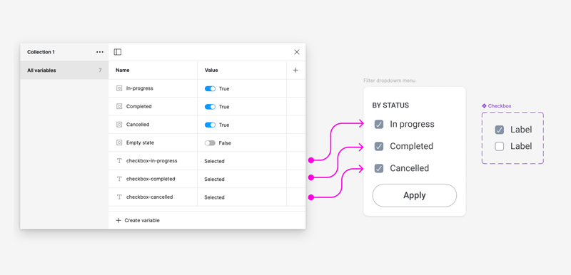Viewport: 571px width, 275px height.
Task: Click the True value text for In-progress
Action: pos(224,88)
